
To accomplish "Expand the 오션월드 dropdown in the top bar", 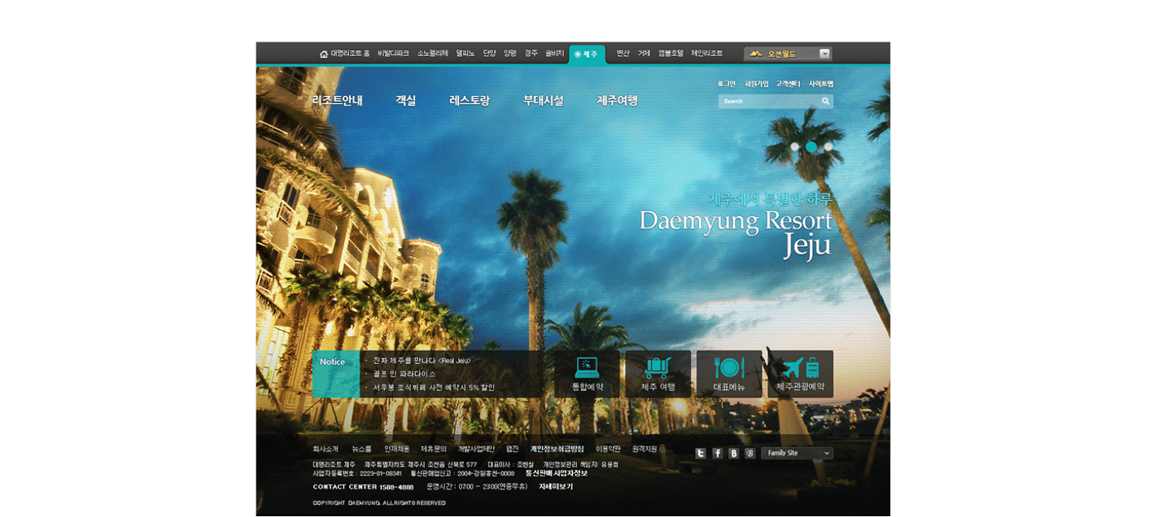I will pyautogui.click(x=824, y=54).
